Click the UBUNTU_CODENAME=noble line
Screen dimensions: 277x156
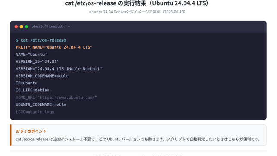click(x=41, y=104)
